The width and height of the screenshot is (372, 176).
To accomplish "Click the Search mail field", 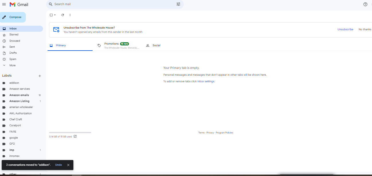I will click(115, 4).
